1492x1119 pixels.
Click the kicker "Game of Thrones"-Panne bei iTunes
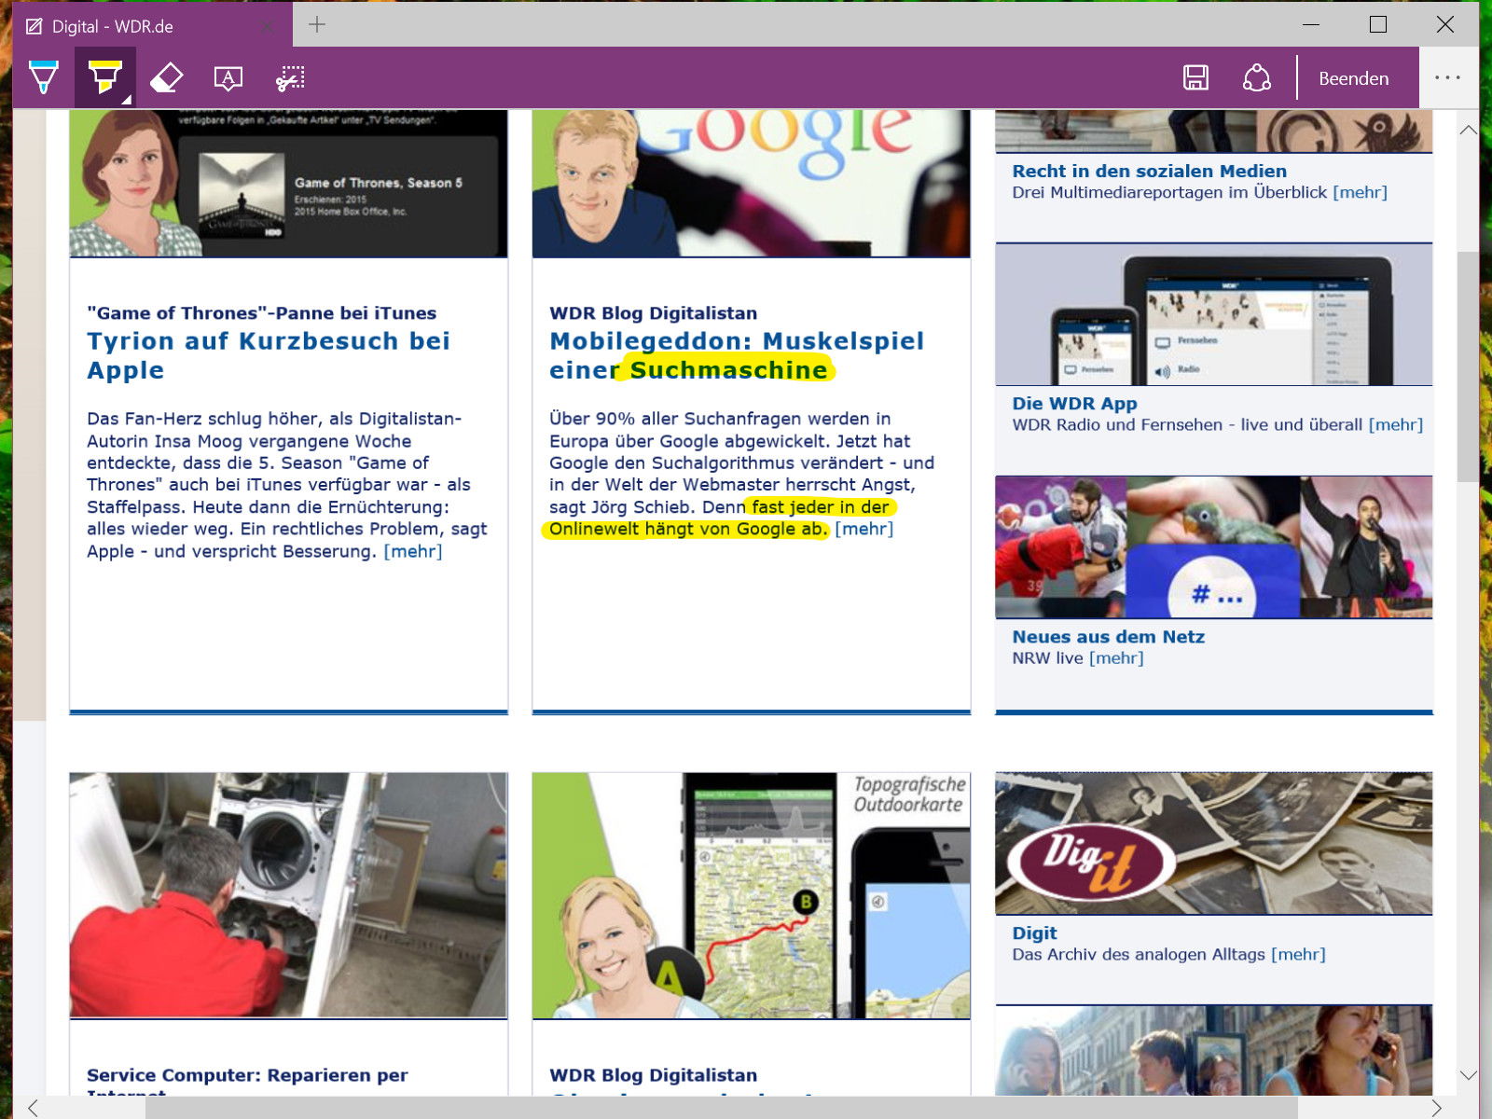coord(261,313)
